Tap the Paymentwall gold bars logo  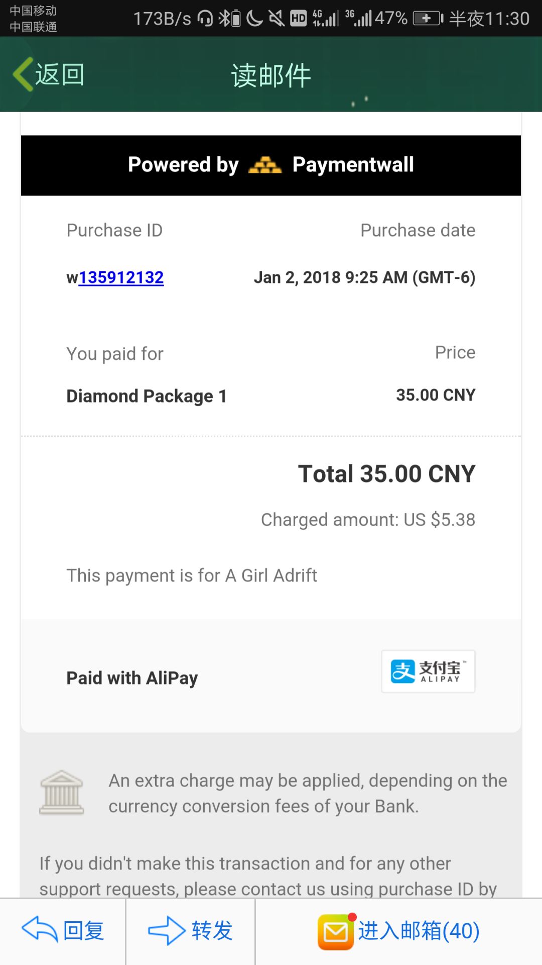point(265,165)
